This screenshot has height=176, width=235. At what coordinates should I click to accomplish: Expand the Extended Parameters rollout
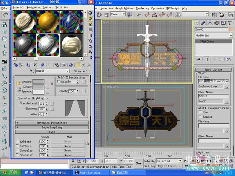[52, 122]
